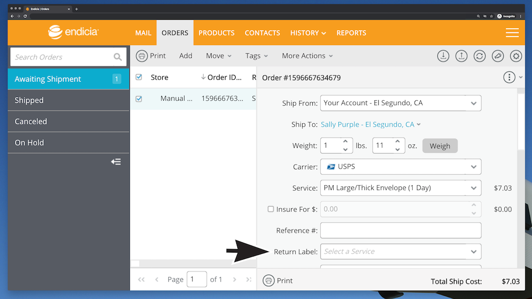
Task: Select Shipped in sidebar
Action: 69,100
